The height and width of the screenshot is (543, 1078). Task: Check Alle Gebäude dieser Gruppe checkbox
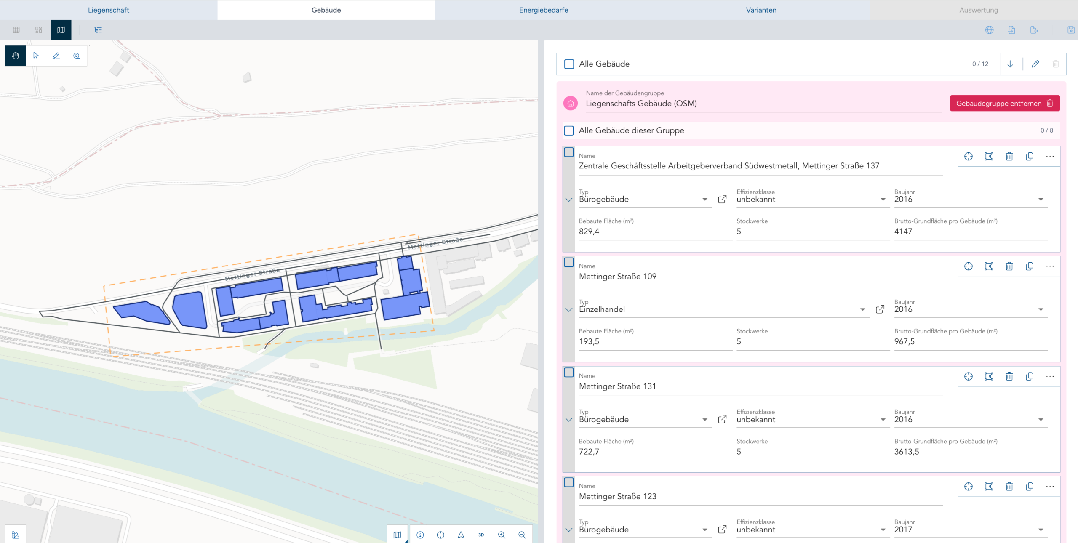(569, 130)
